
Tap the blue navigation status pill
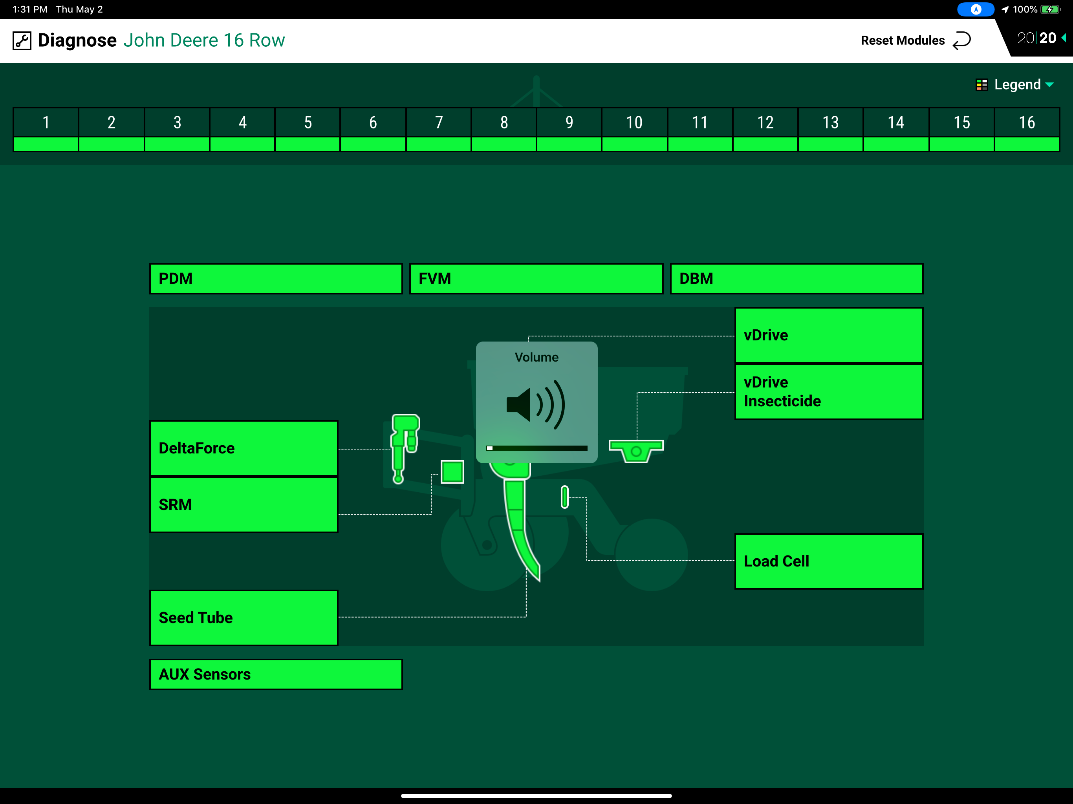click(976, 10)
